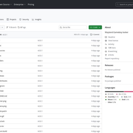Click the v0.0.1 commit message beside .md file

tap(40, 96)
